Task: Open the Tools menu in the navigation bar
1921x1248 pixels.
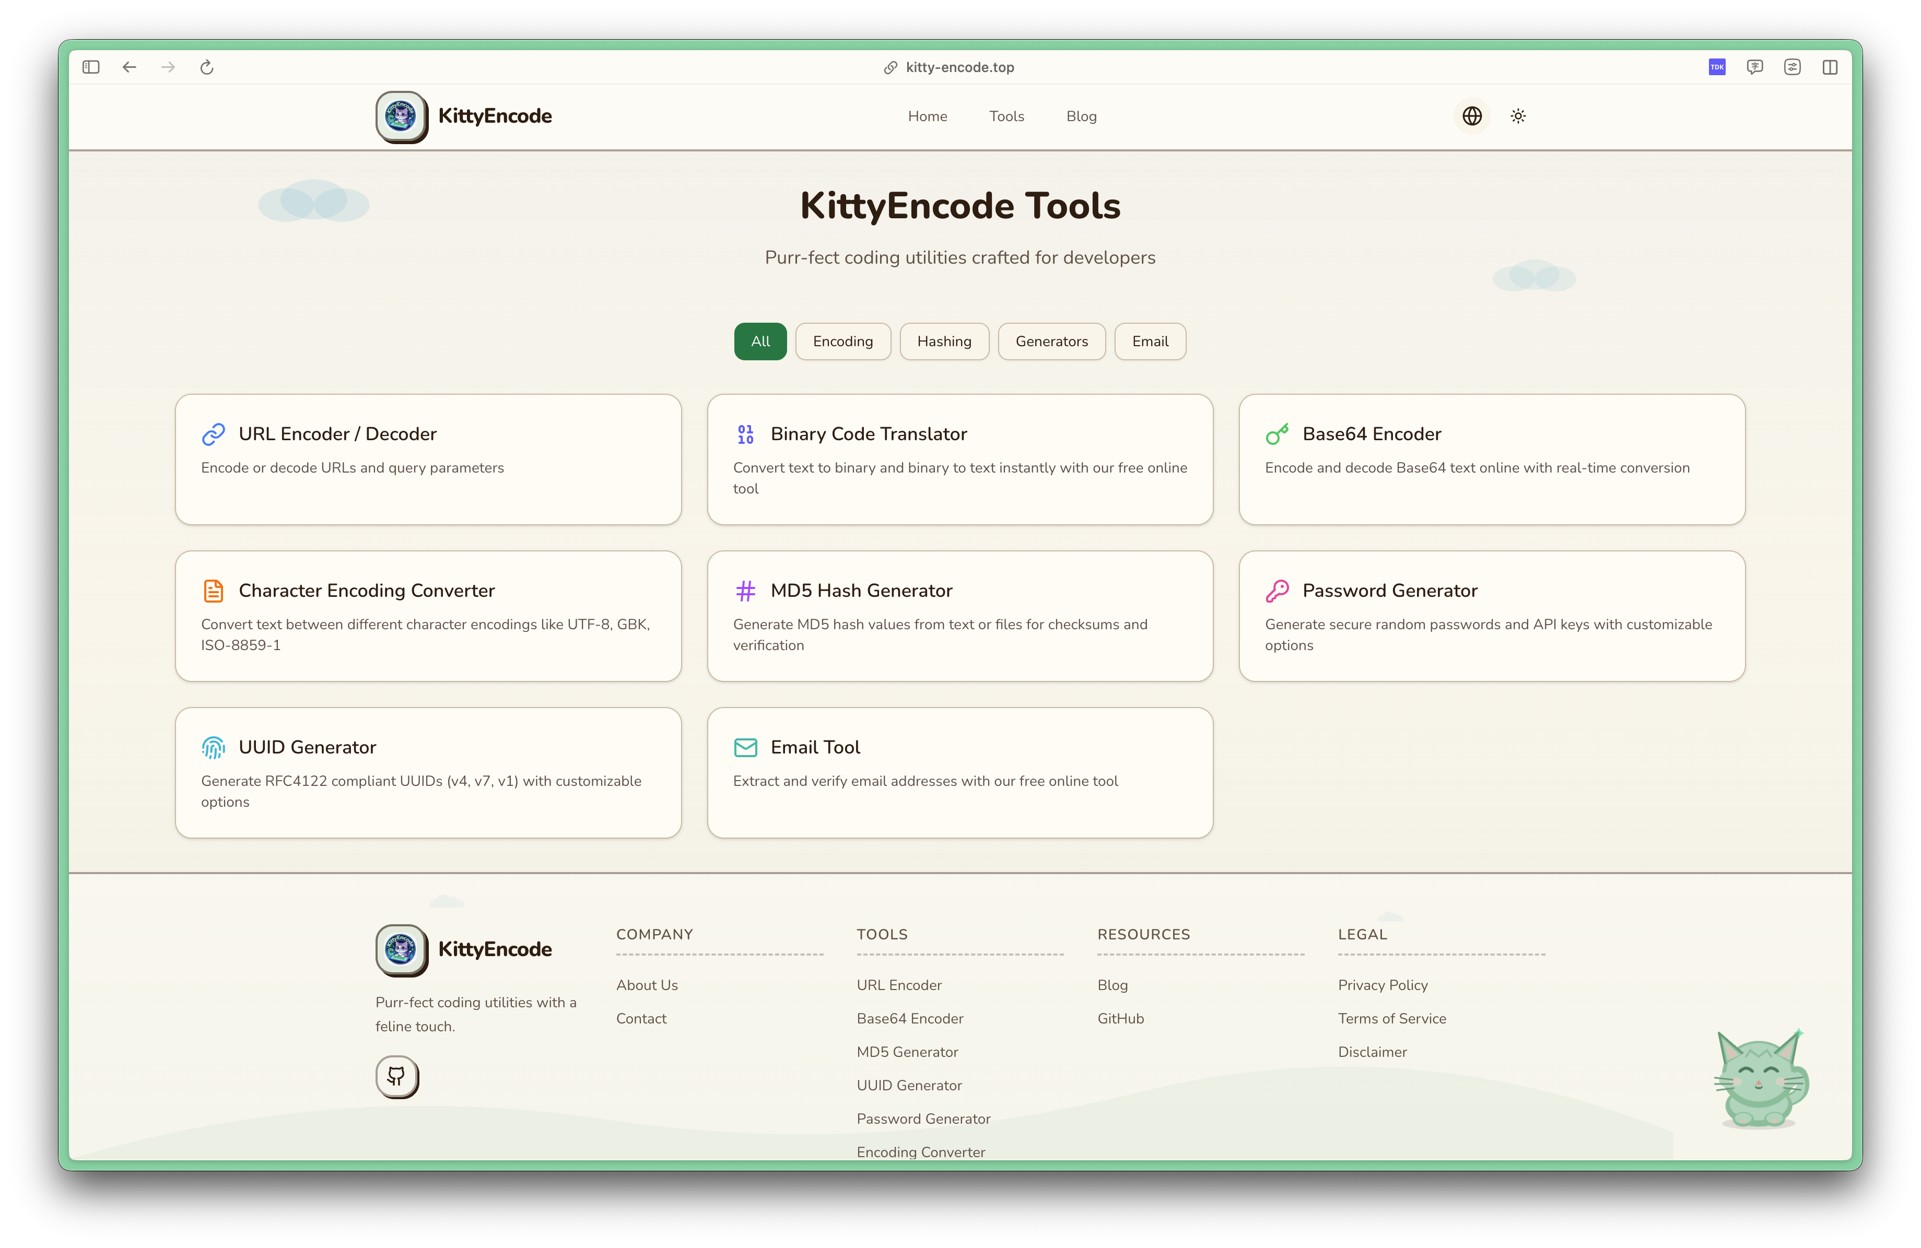Action: [1006, 116]
